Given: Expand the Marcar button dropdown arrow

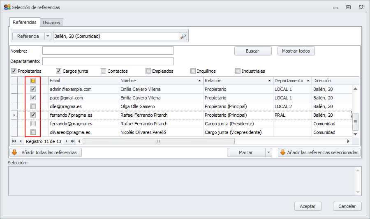Looking at the screenshot, I should pyautogui.click(x=268, y=152).
